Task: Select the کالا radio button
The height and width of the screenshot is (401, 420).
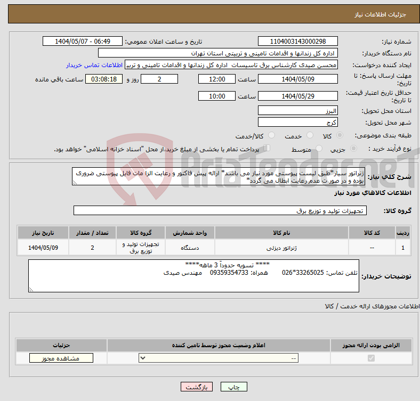Action: 340,136
